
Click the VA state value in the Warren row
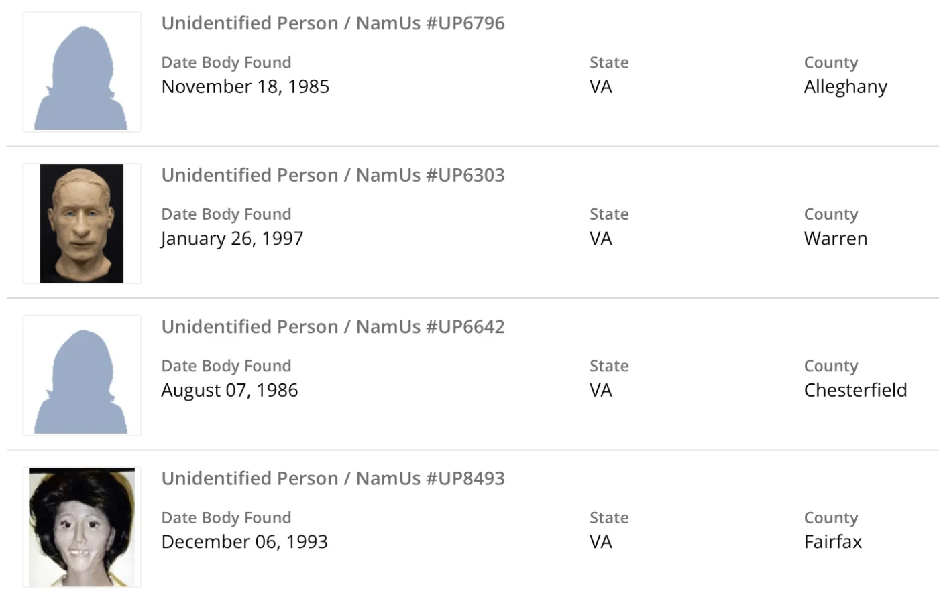[x=600, y=239]
